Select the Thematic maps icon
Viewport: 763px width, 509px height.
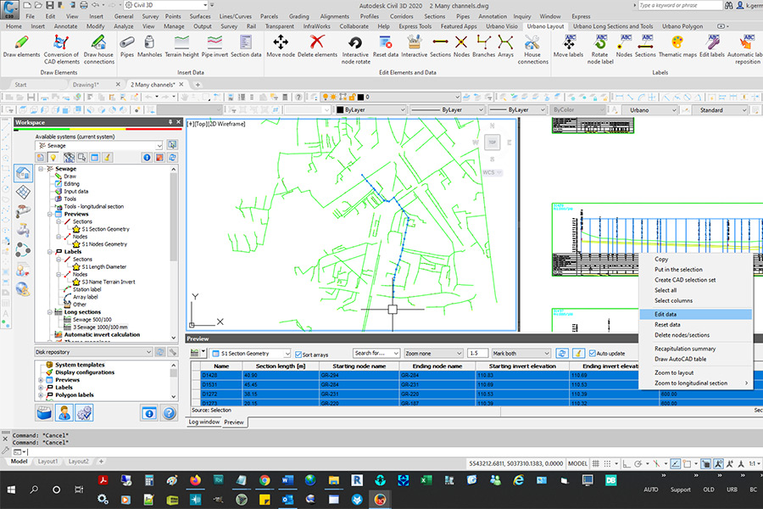coord(677,47)
